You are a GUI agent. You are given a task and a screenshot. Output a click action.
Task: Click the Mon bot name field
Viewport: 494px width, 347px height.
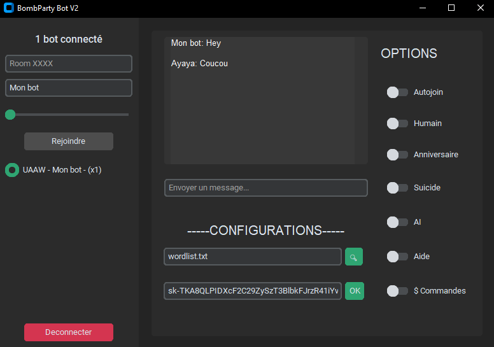click(x=69, y=88)
